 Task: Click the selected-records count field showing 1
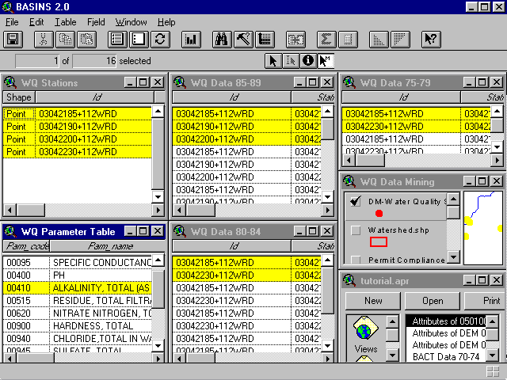coord(37,61)
